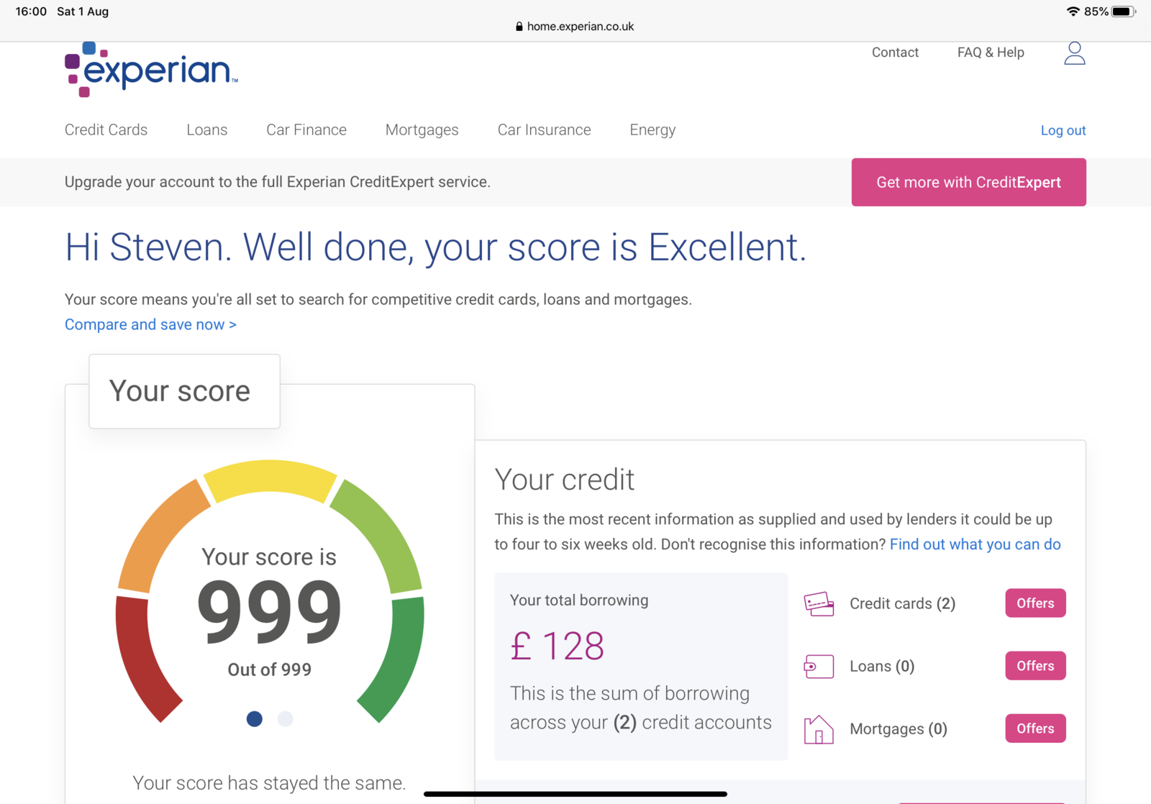
Task: Open the Credit Cards menu
Action: (x=106, y=130)
